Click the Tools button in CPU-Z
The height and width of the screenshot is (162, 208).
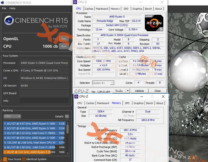[x=119, y=91]
